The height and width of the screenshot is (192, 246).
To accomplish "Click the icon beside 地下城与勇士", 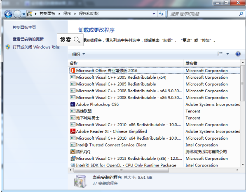I will pyautogui.click(x=73, y=118).
